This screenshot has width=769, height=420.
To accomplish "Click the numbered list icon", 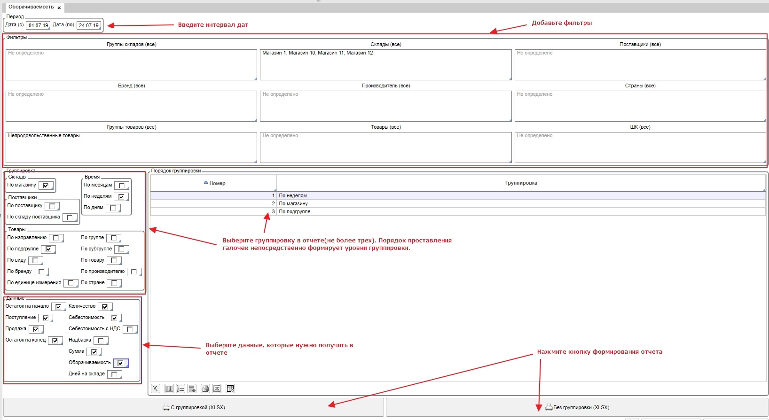I will pyautogui.click(x=180, y=389).
